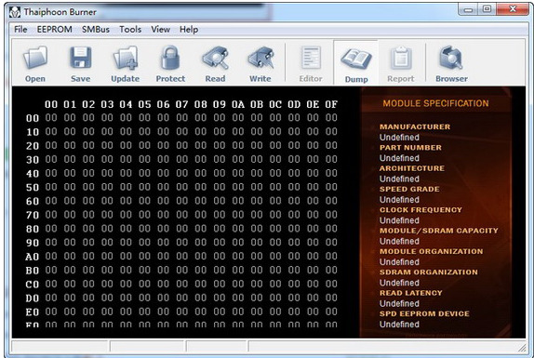
Task: Click hex byte at row 00 column 00
Action: tap(51, 117)
